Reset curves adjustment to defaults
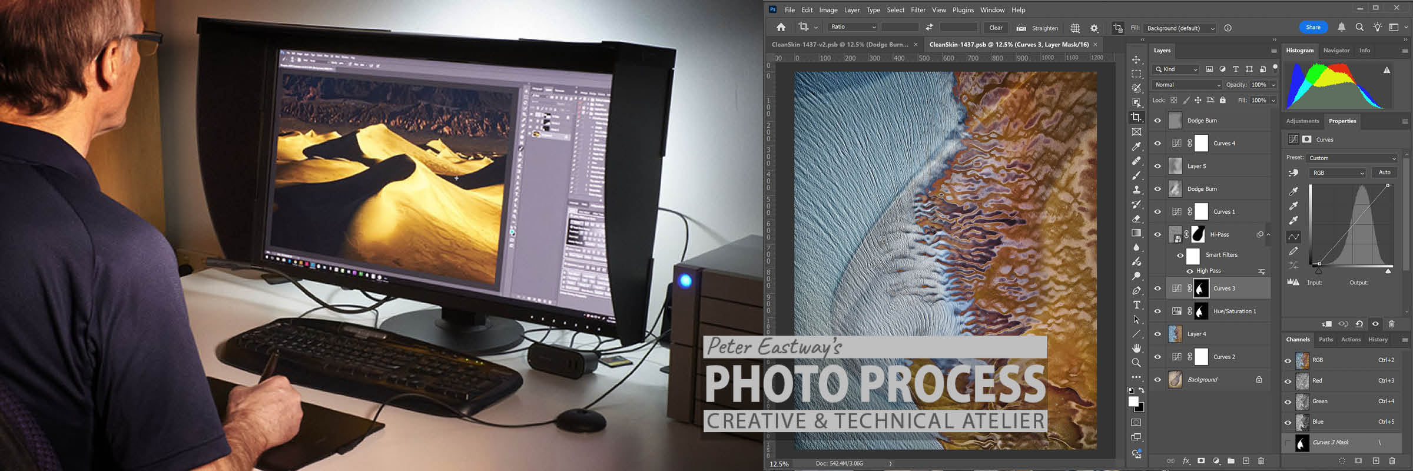 [1359, 324]
